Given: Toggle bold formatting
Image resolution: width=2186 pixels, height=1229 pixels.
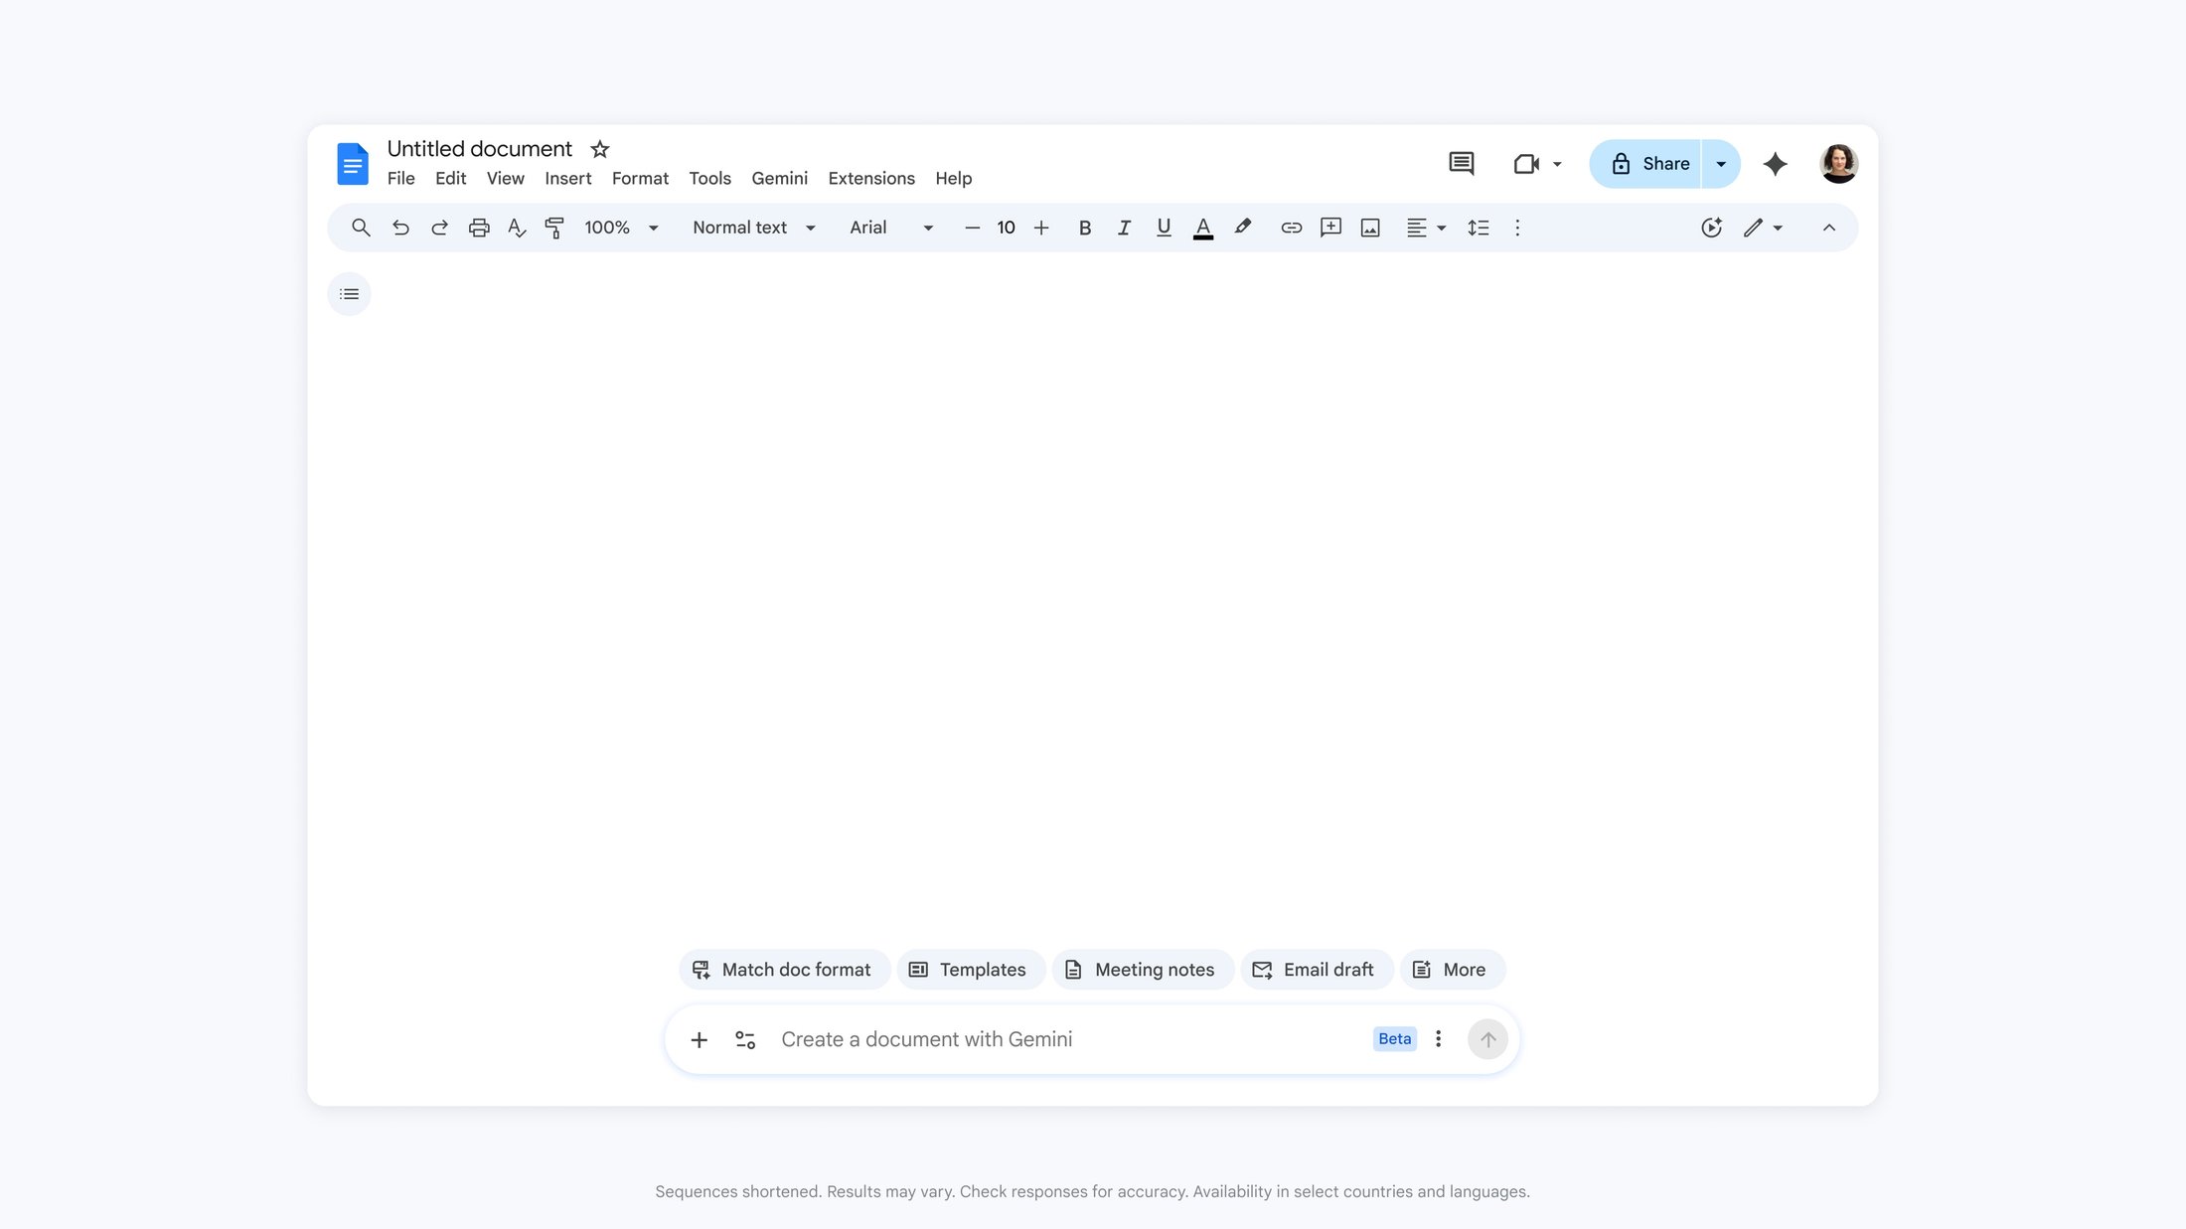Looking at the screenshot, I should click(x=1085, y=228).
